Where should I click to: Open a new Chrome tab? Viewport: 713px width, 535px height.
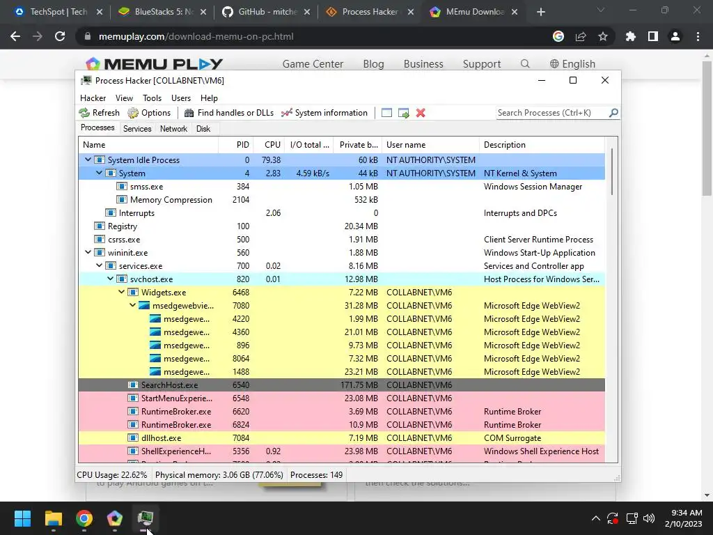pos(540,12)
